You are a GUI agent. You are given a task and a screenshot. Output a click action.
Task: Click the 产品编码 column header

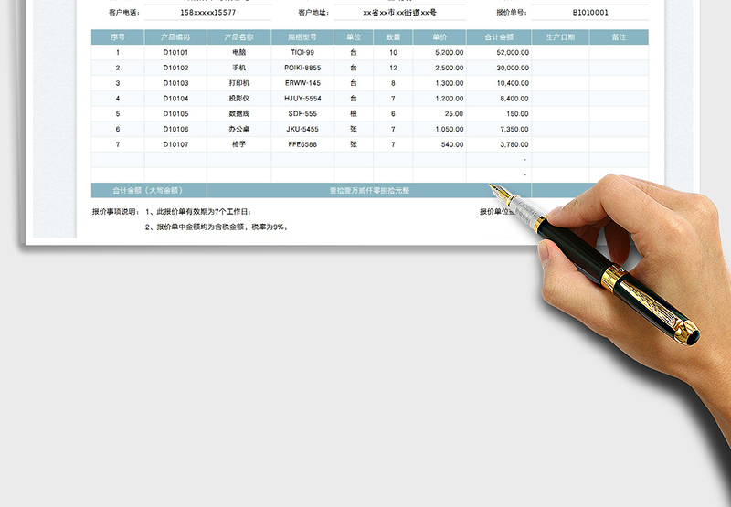[x=175, y=37]
